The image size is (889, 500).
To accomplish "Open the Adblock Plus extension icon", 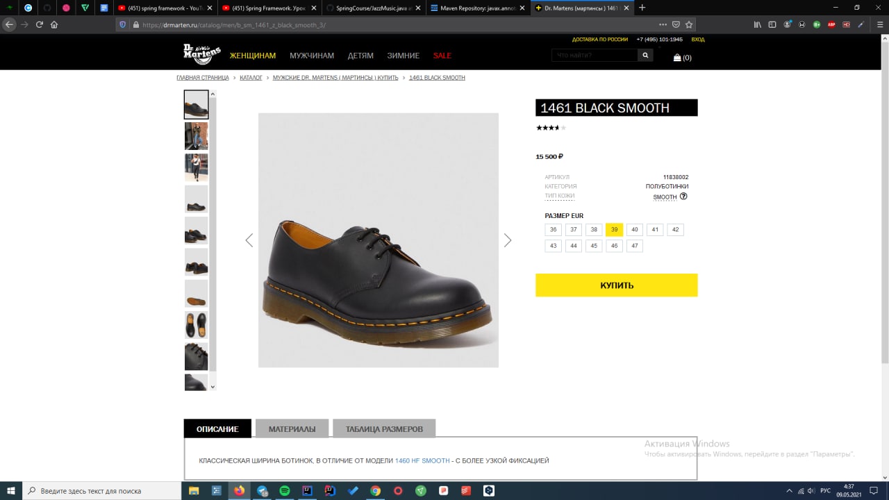I will pyautogui.click(x=831, y=24).
